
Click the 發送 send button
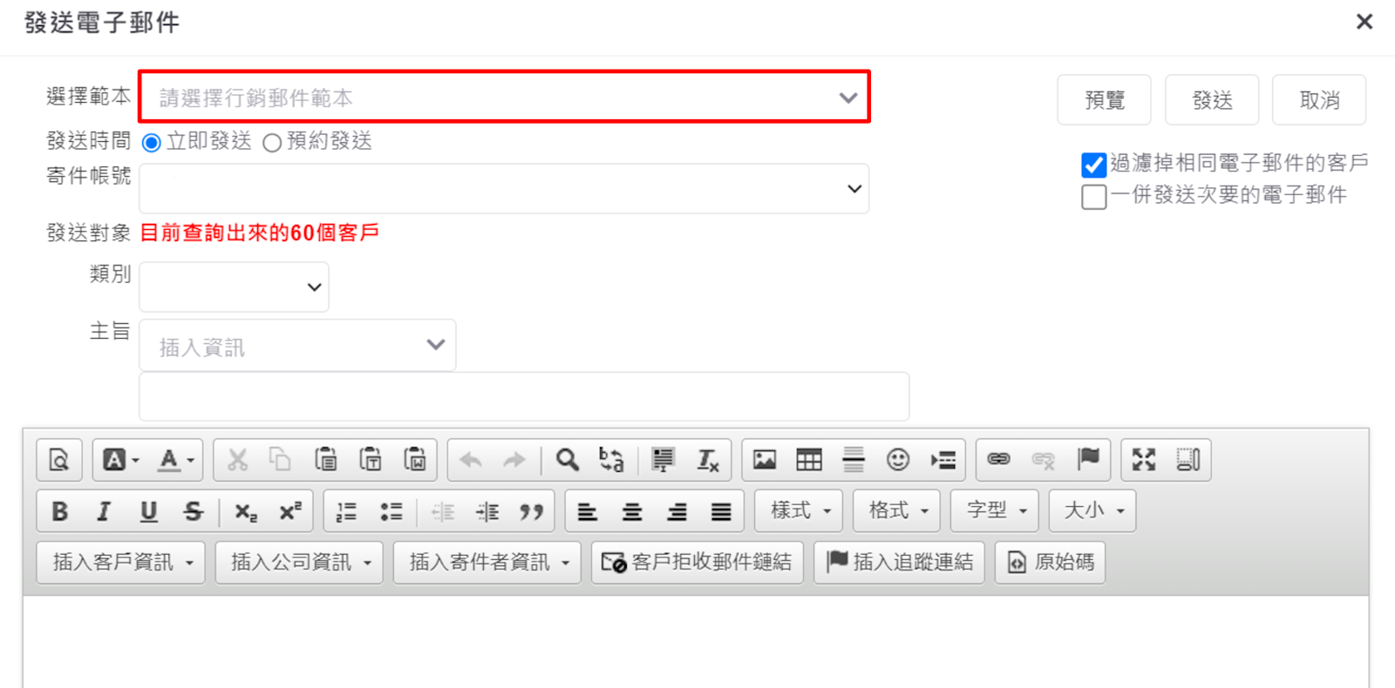(x=1212, y=100)
